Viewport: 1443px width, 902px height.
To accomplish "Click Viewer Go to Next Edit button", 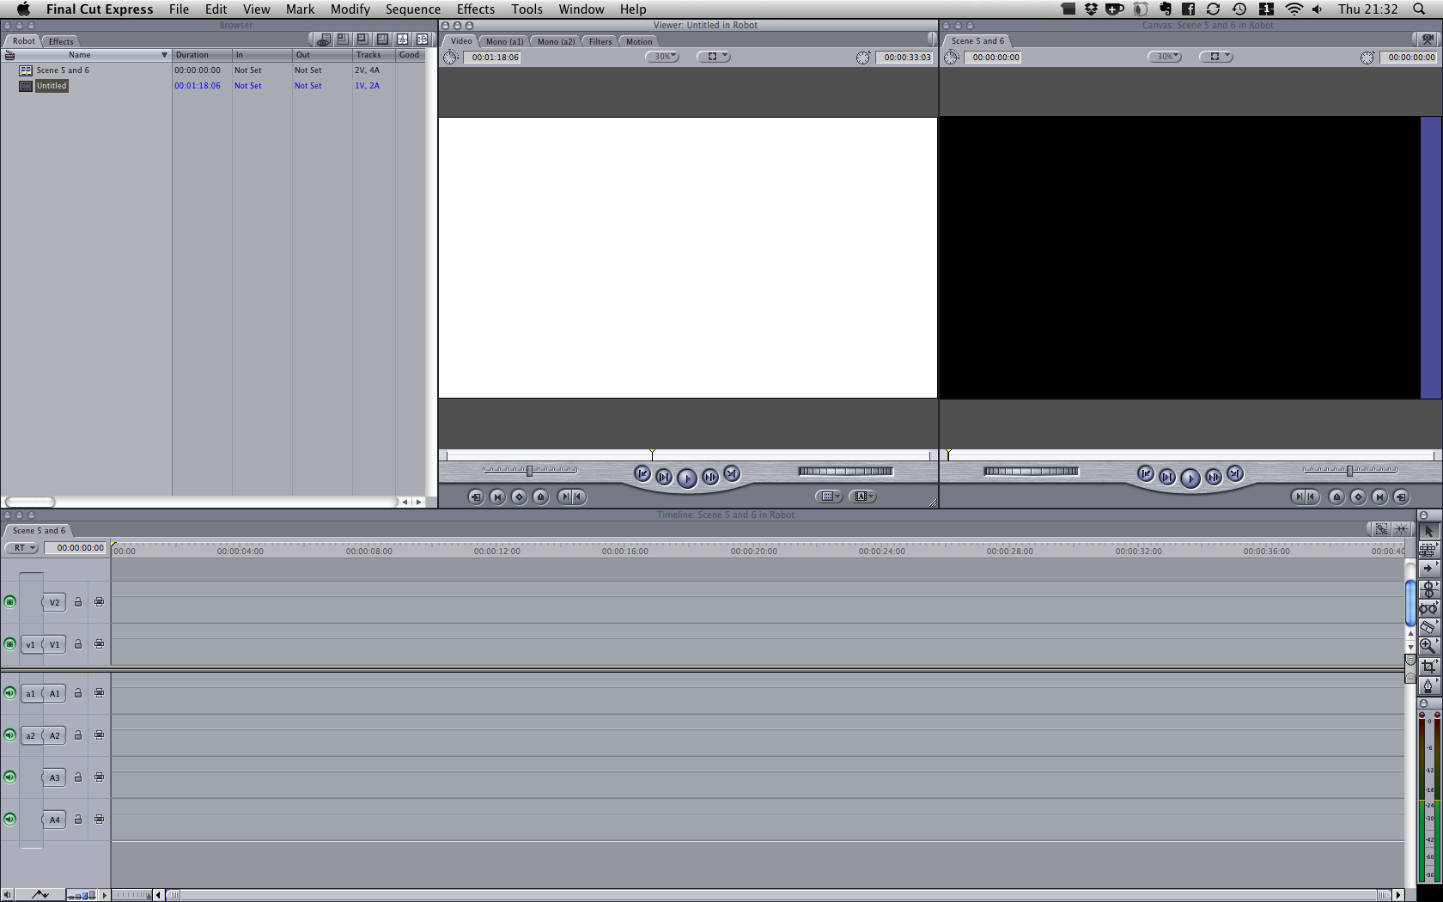I will (732, 473).
